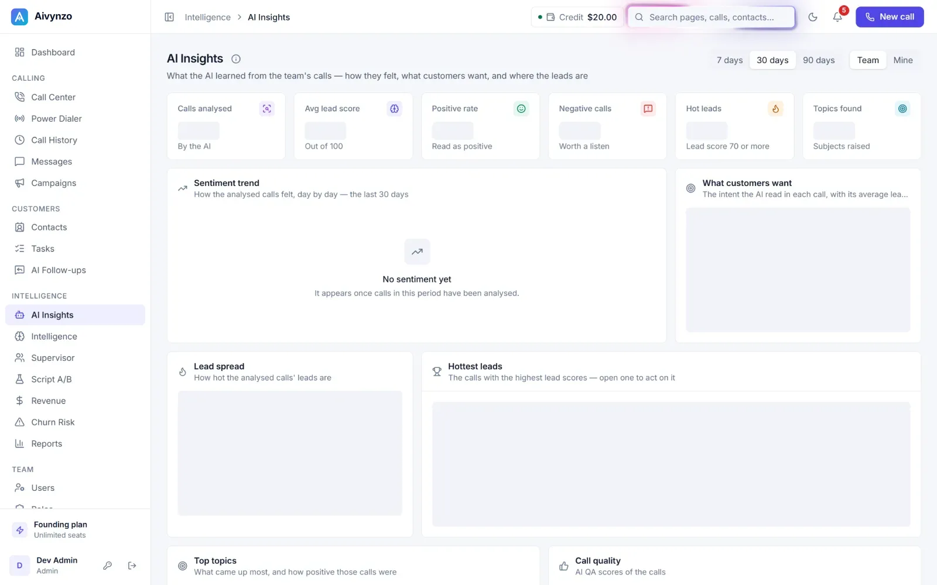Open AI Follow-ups page

coord(75,270)
